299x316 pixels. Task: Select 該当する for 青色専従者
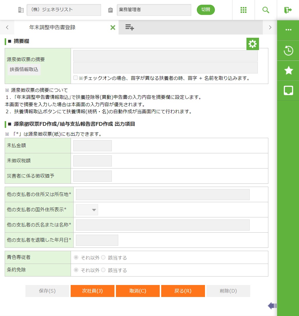103,257
